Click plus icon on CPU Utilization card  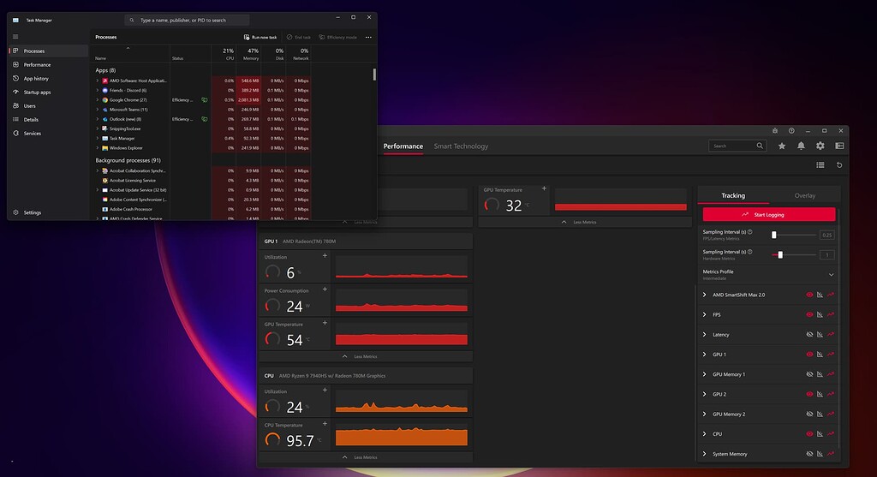pyautogui.click(x=325, y=390)
